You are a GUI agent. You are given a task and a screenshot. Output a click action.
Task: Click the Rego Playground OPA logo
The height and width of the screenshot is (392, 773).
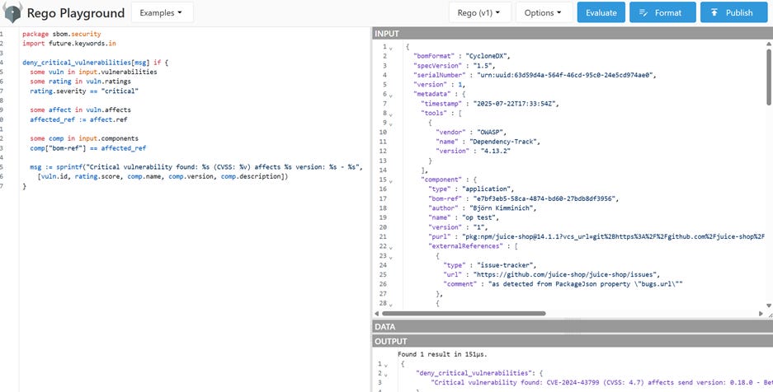[12, 12]
